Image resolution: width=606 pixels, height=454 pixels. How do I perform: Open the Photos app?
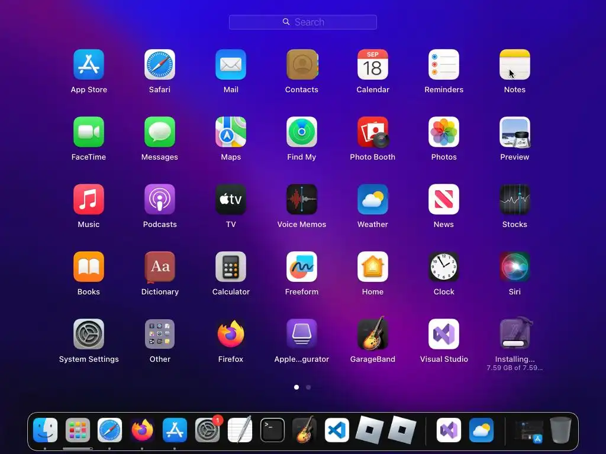pyautogui.click(x=444, y=132)
